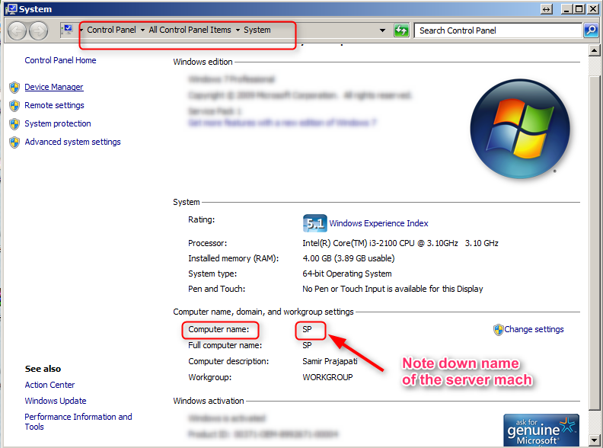Open Performance Information and Tools link

point(78,422)
